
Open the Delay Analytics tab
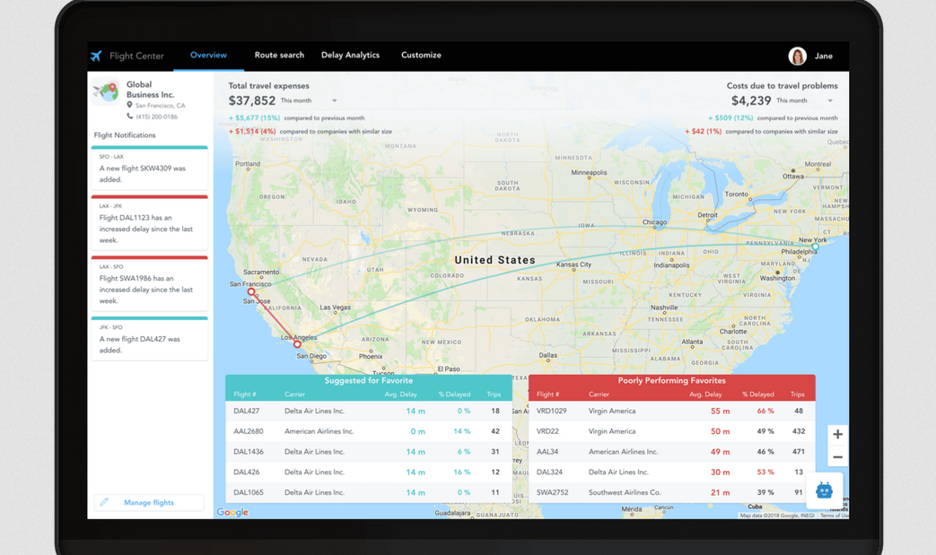(x=350, y=56)
